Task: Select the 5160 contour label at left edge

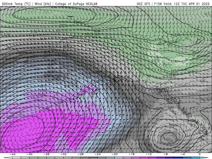Action: tap(7, 34)
